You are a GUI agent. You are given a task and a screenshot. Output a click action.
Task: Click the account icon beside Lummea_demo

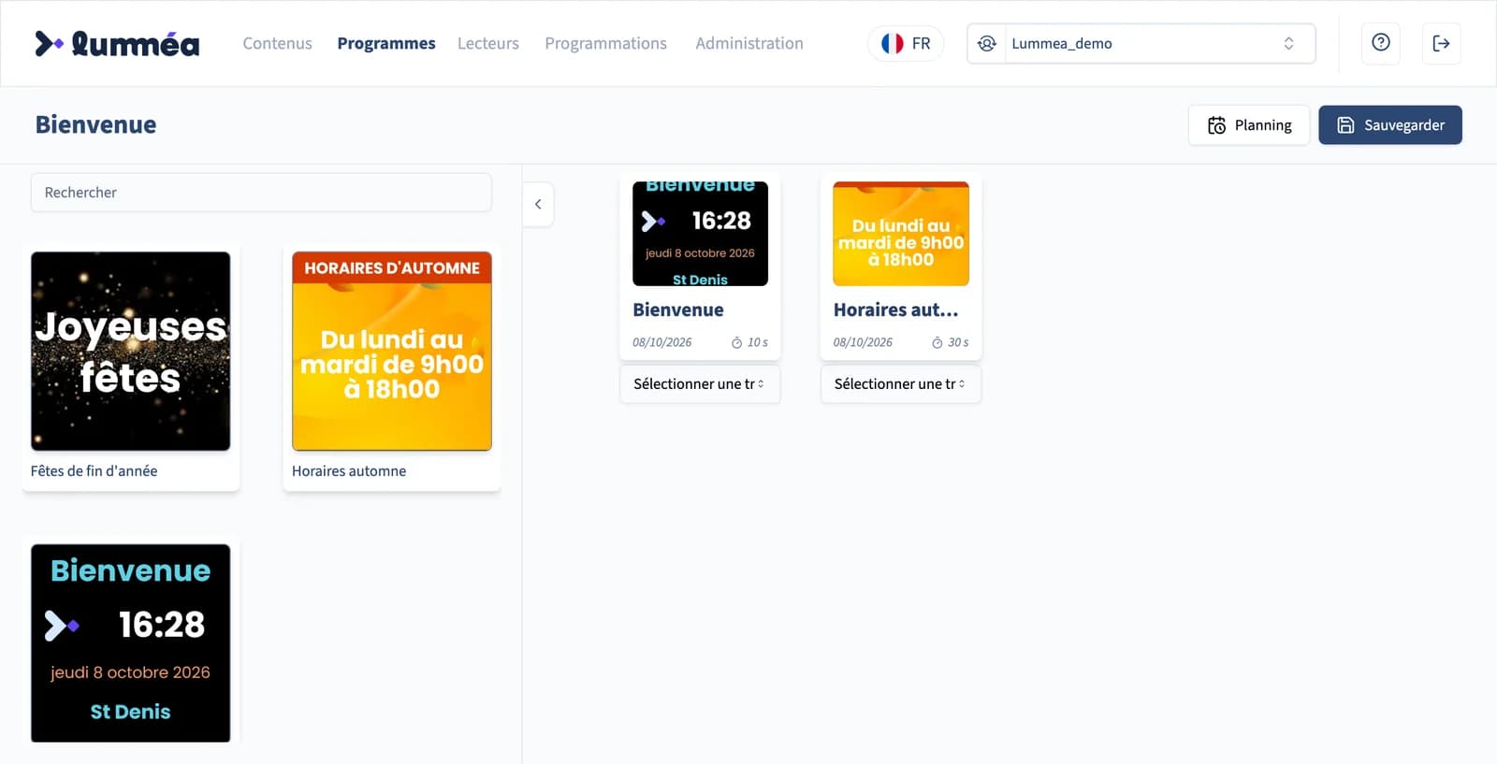[x=986, y=43]
